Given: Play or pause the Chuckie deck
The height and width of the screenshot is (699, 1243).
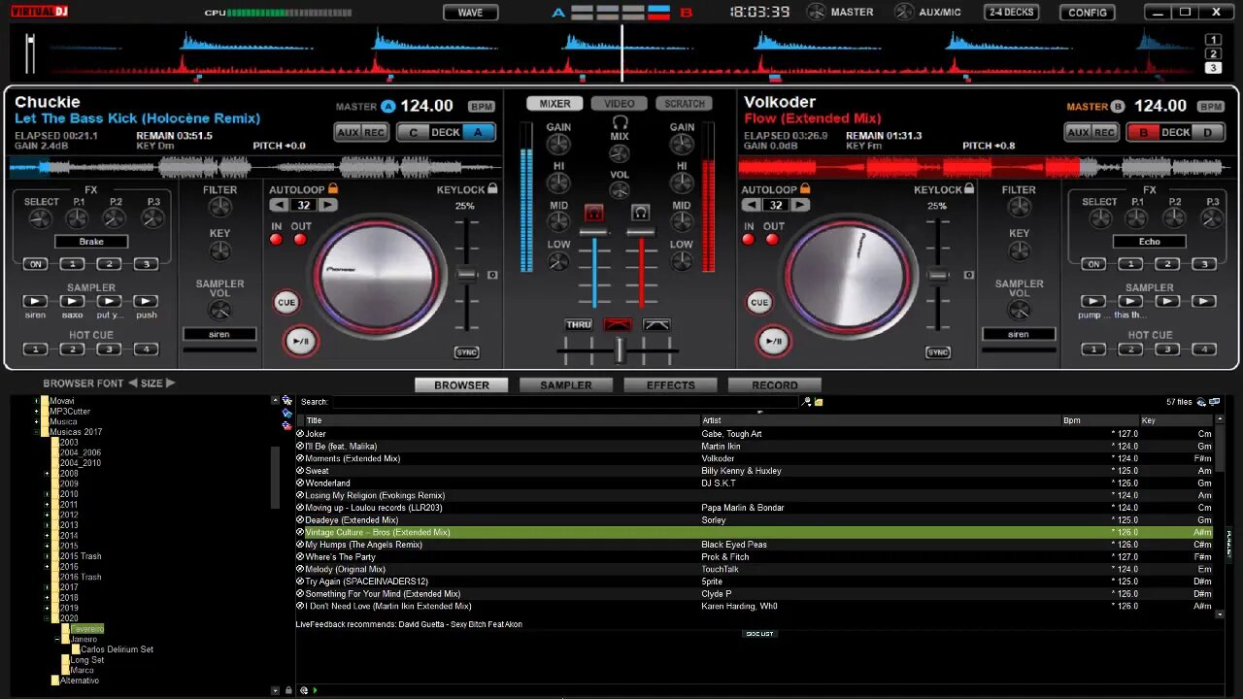Looking at the screenshot, I should point(300,341).
